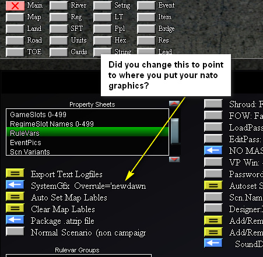Image resolution: width=263 pixels, height=257 pixels.
Task: Click the Password grey button
Action: point(213,174)
